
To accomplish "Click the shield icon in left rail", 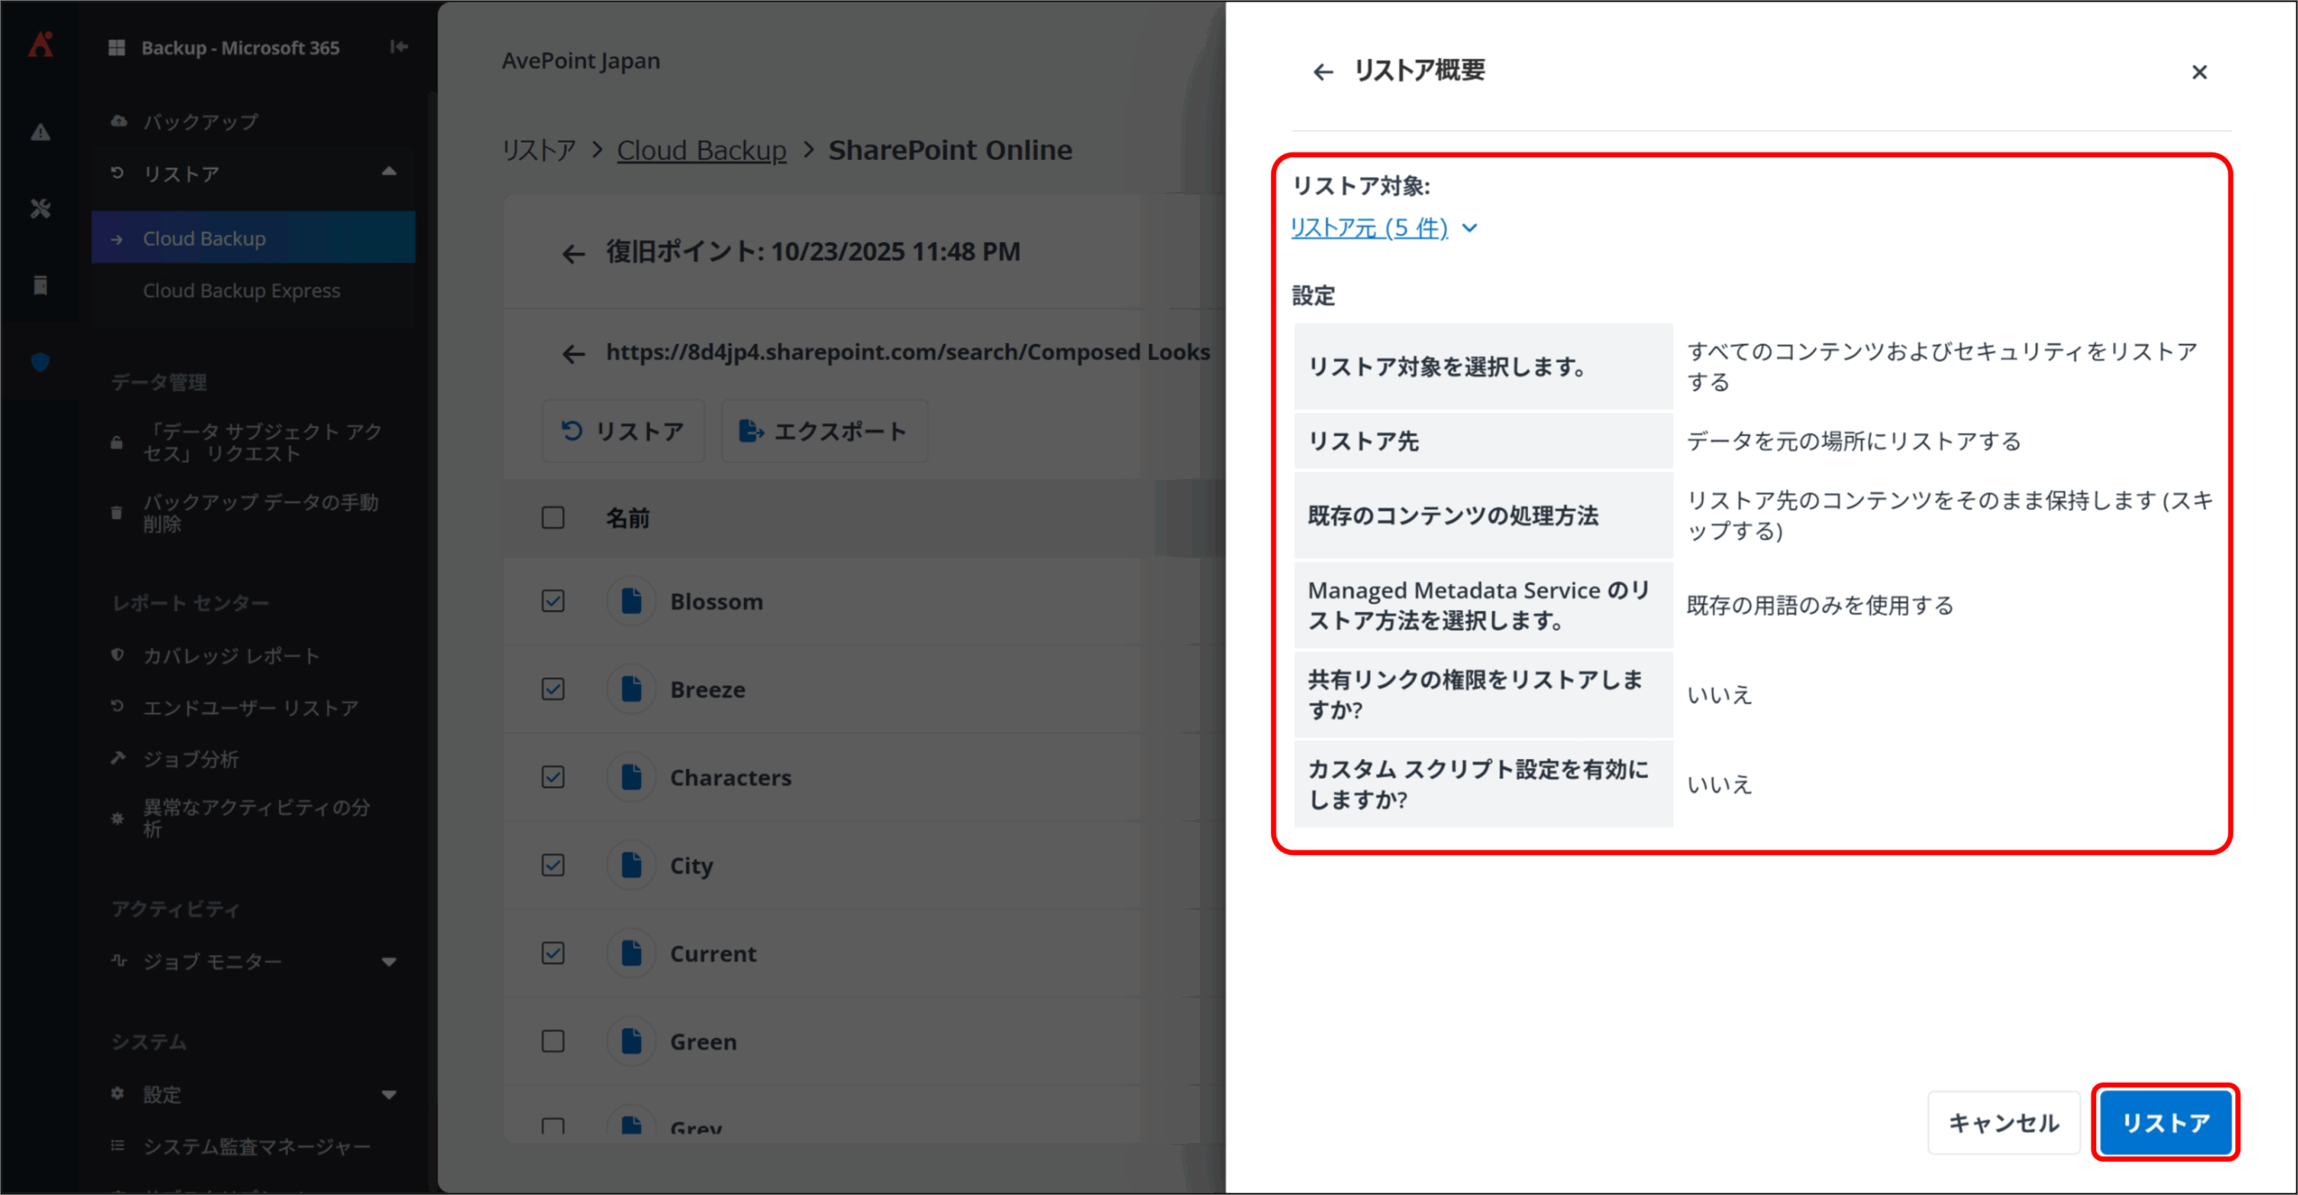I will [40, 362].
